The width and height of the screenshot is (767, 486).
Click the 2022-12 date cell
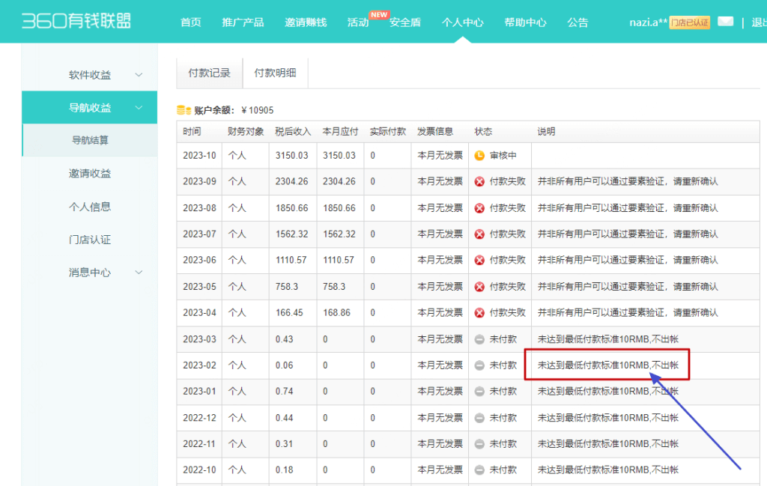coord(199,418)
